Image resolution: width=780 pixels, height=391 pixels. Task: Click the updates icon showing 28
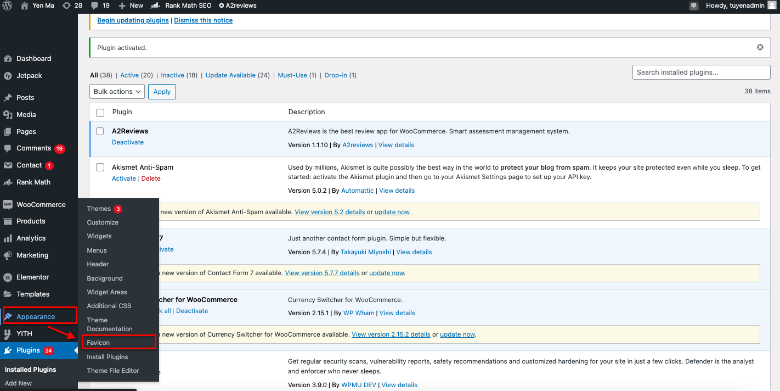pyautogui.click(x=66, y=5)
